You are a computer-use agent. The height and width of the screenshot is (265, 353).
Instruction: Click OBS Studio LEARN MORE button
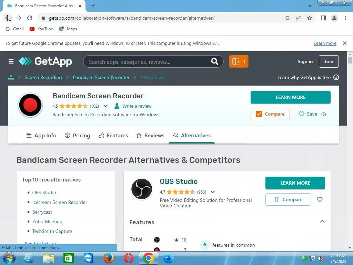295,183
